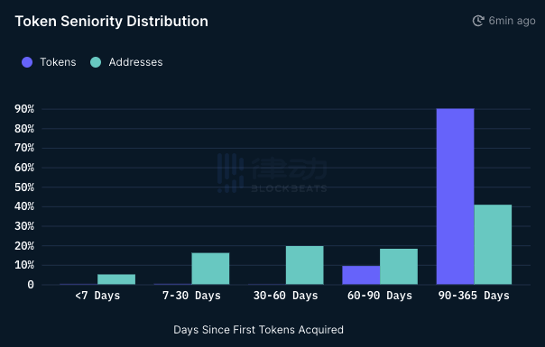The height and width of the screenshot is (347, 545).
Task: Click the Token Seniority Distribution title
Action: pyautogui.click(x=112, y=22)
